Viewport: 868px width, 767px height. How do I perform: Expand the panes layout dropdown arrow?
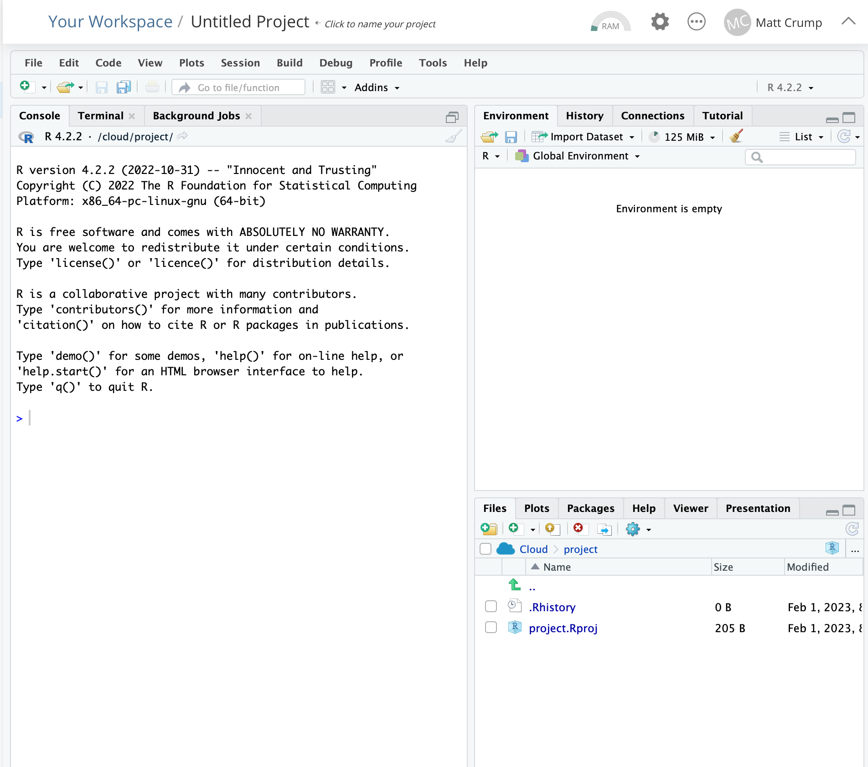click(344, 87)
